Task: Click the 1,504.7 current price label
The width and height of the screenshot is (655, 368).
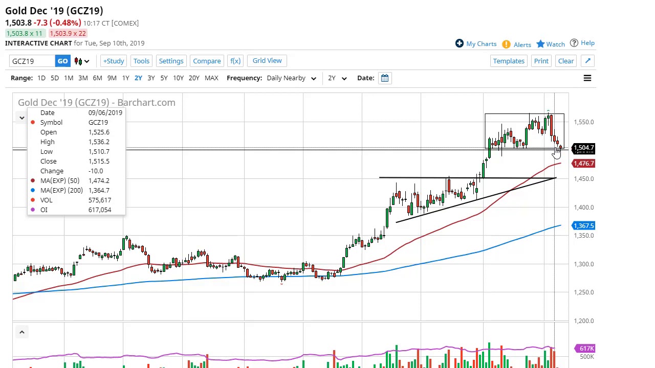Action: coord(584,148)
